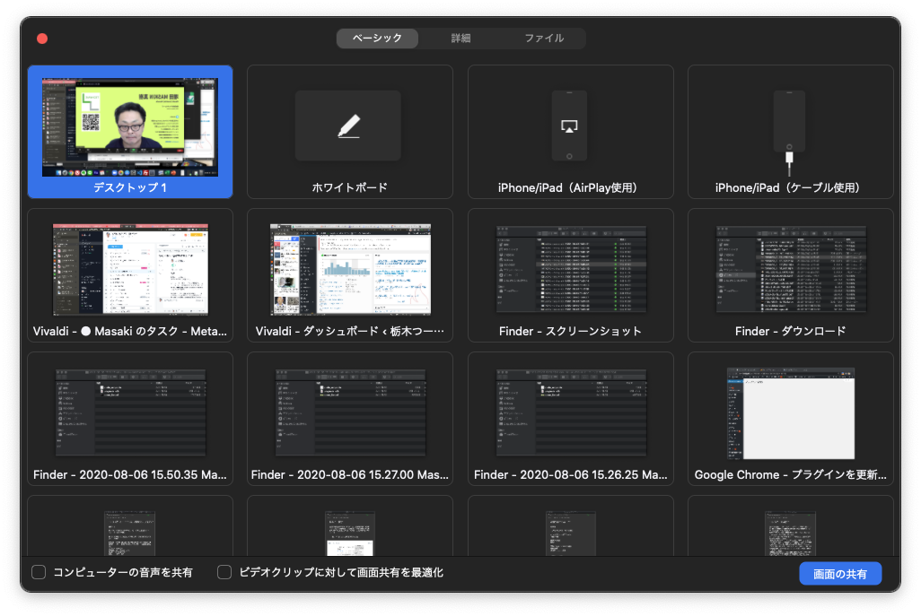This screenshot has width=921, height=616.
Task: Choose the iPhone/iPad AirPlay icon
Action: [569, 126]
